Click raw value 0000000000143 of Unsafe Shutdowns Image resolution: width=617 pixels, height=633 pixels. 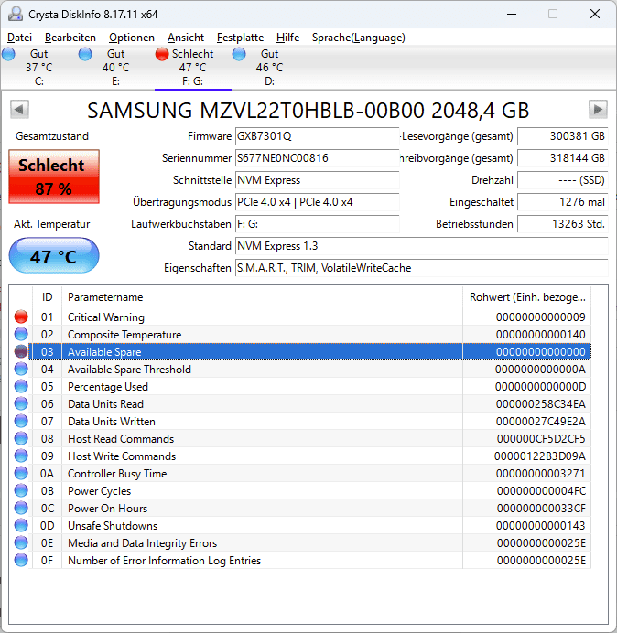pyautogui.click(x=541, y=526)
